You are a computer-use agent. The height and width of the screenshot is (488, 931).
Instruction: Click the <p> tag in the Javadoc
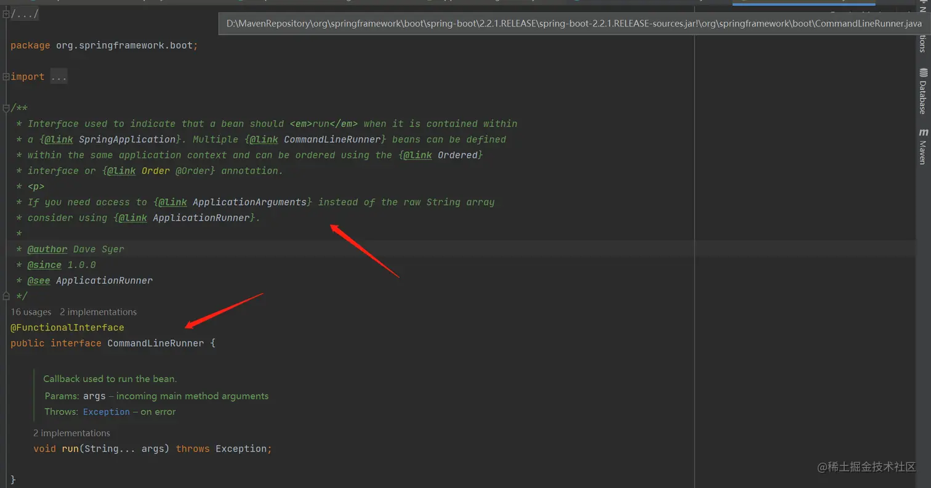coord(36,187)
